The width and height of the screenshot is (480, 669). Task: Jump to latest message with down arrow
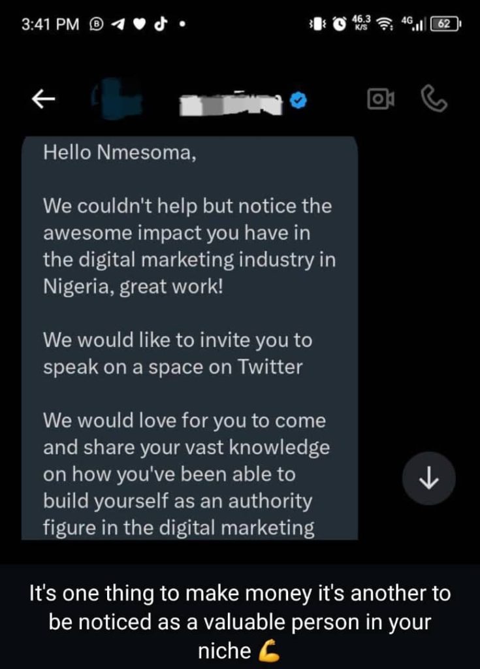pos(428,479)
